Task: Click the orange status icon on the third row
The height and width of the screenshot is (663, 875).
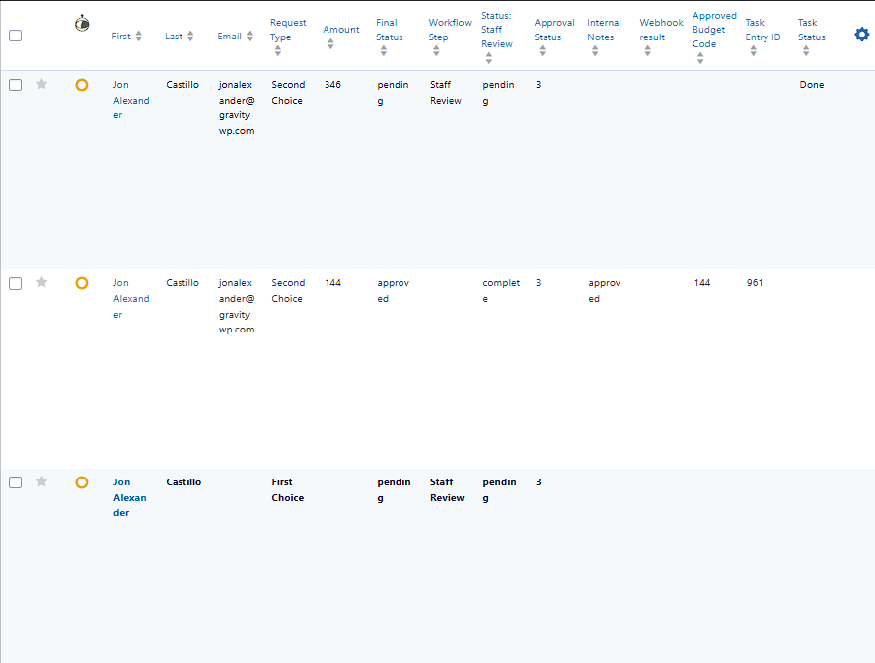Action: (82, 482)
